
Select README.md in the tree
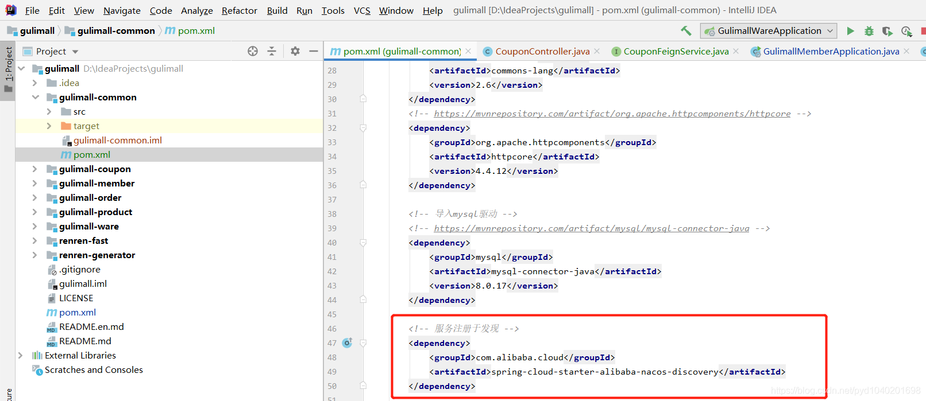tap(85, 341)
